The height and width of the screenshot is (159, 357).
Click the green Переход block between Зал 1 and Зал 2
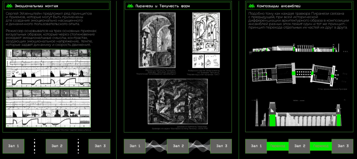click(x=278, y=146)
